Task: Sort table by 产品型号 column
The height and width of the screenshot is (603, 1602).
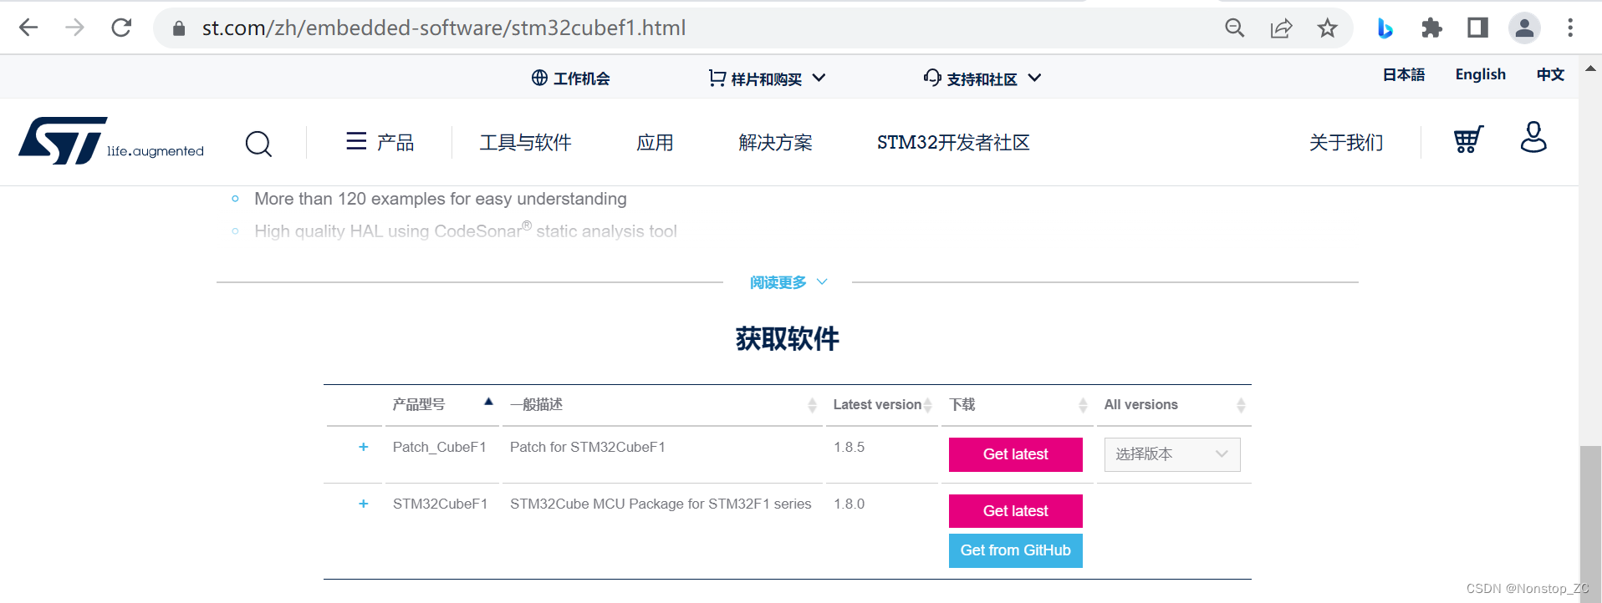Action: pos(442,404)
